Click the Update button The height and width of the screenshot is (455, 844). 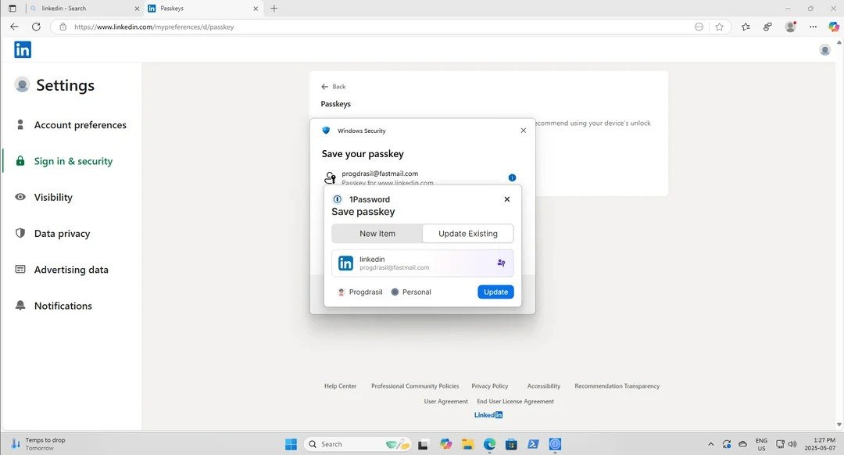coord(495,292)
